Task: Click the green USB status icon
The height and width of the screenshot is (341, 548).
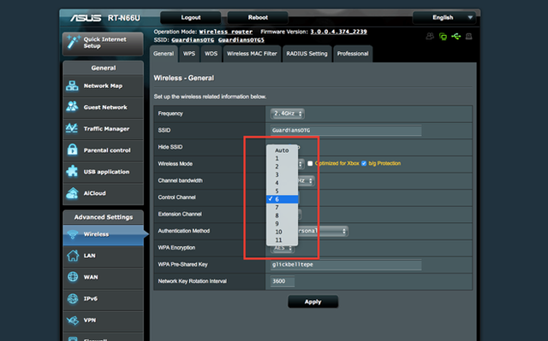Action: pyautogui.click(x=456, y=36)
